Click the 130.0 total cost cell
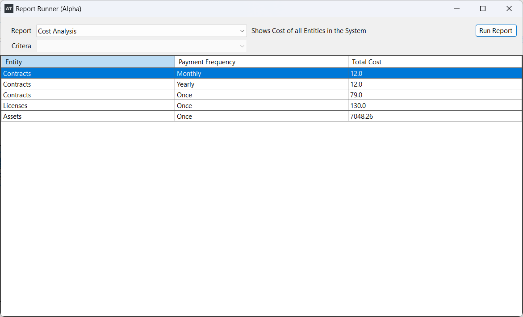The height and width of the screenshot is (317, 523). [x=435, y=106]
